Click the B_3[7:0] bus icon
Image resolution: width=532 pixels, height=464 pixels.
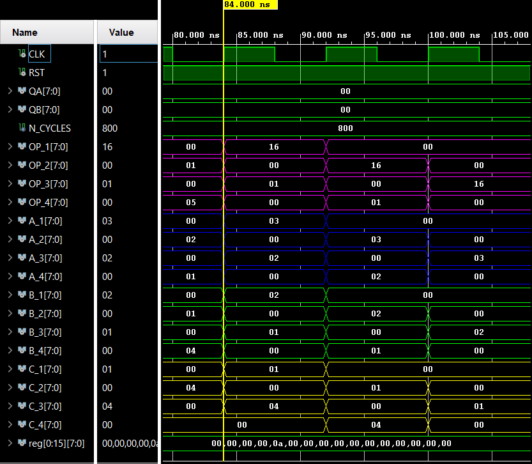(x=22, y=332)
